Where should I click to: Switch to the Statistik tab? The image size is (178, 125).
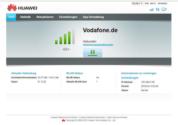click(x=25, y=17)
